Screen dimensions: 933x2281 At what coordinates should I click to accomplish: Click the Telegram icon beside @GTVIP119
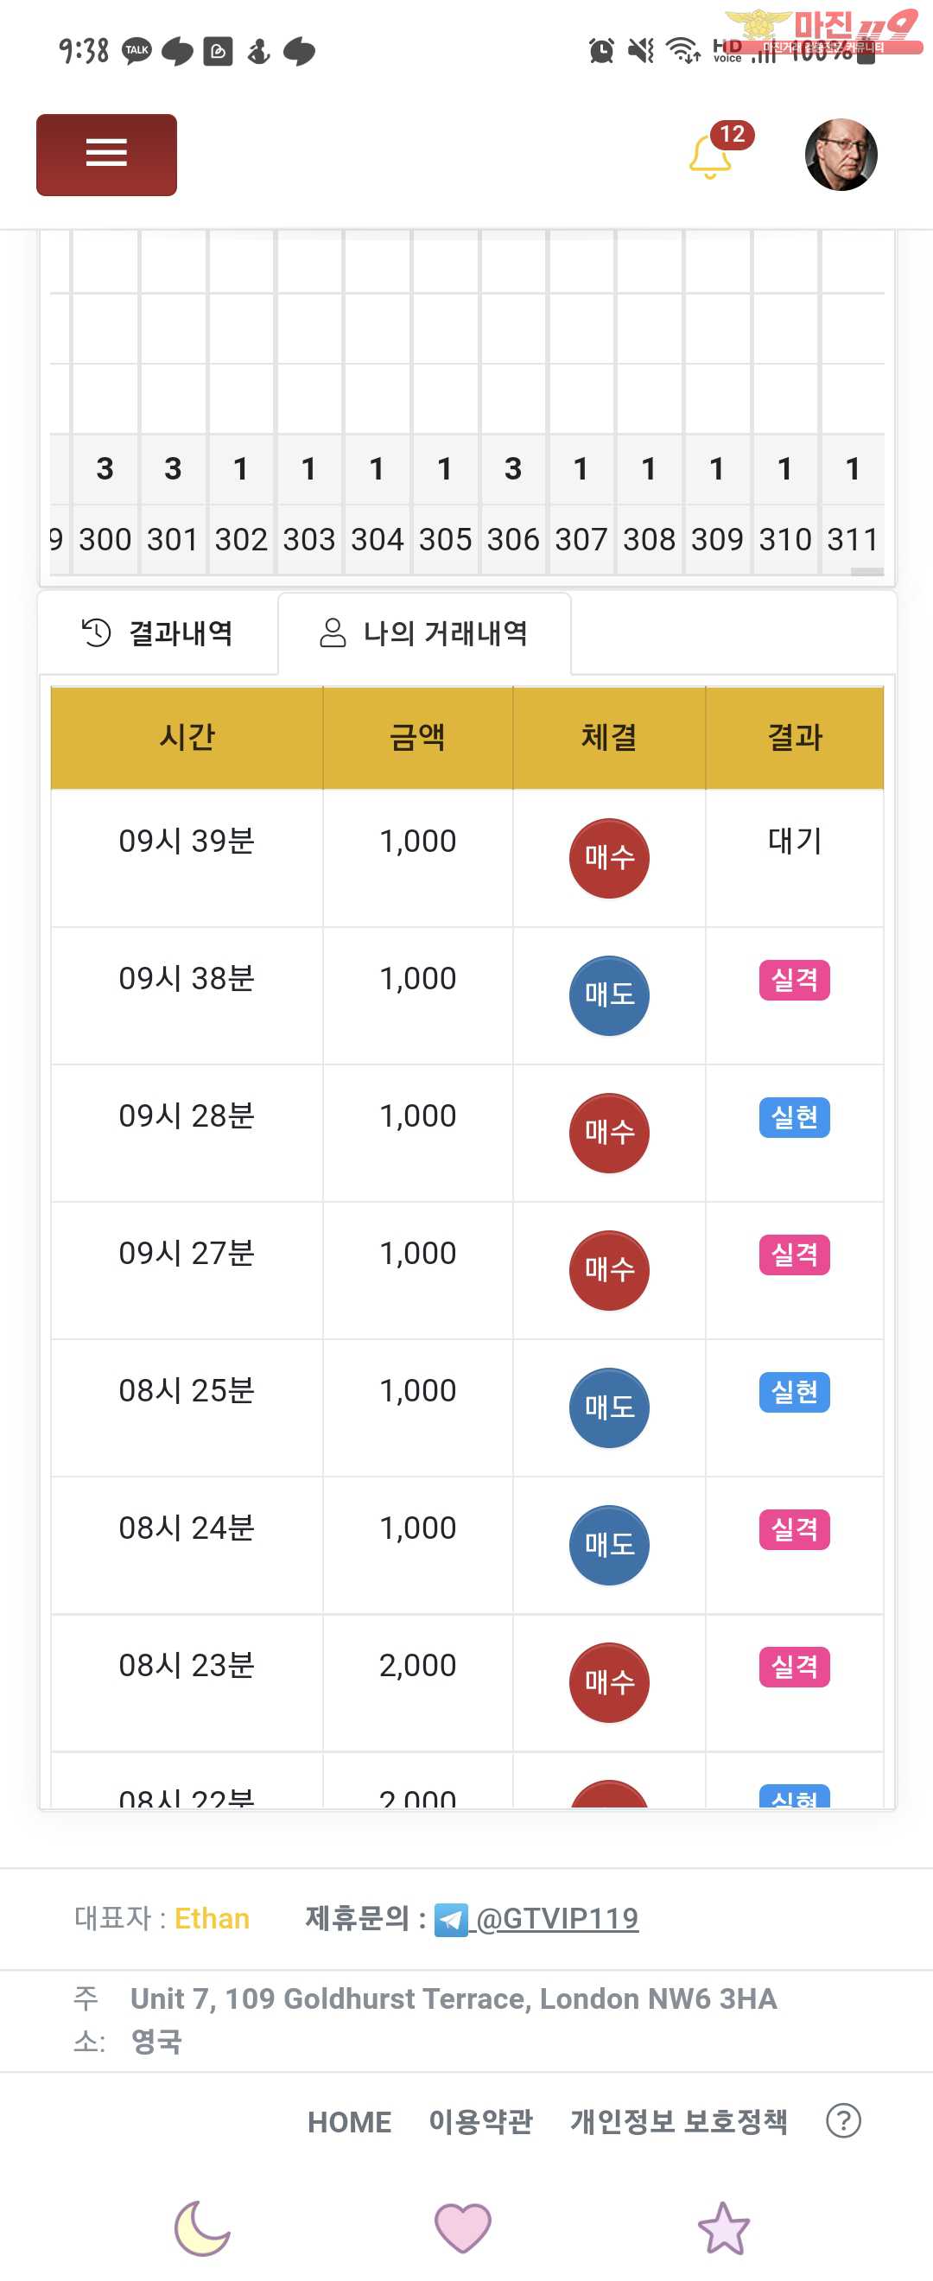[x=451, y=1920]
